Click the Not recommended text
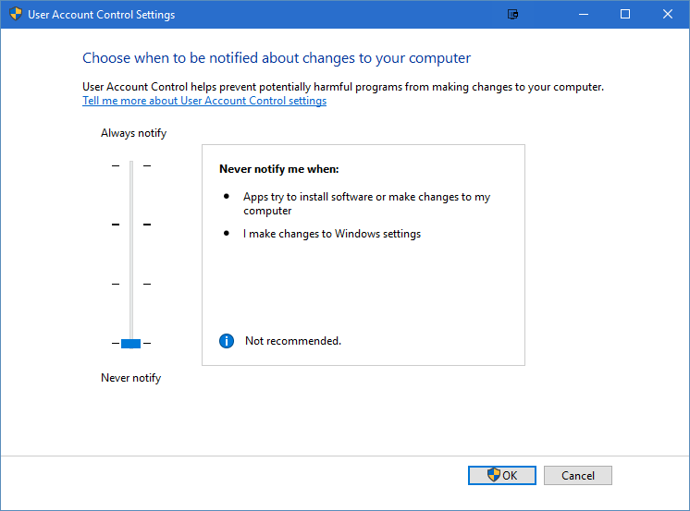This screenshot has height=511, width=690. 293,341
